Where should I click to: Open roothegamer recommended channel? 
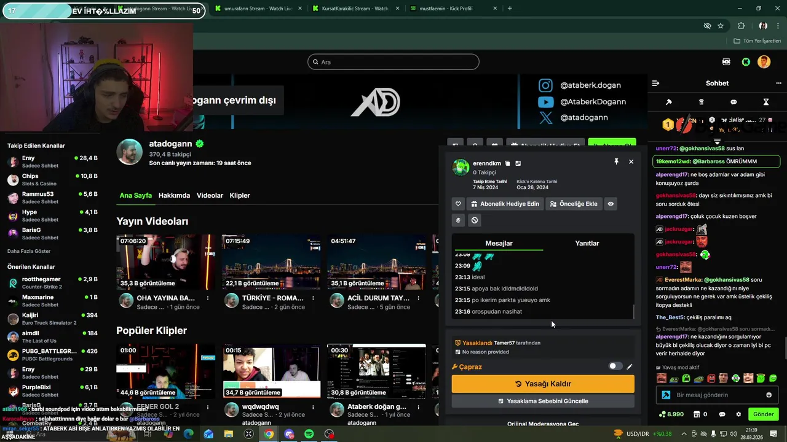[x=52, y=282]
